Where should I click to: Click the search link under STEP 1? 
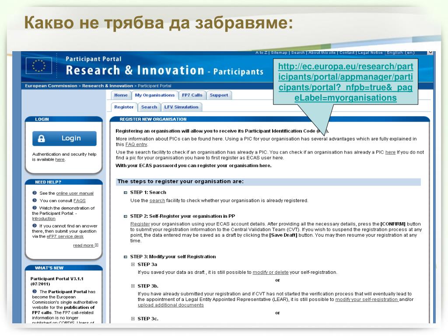[157, 200]
